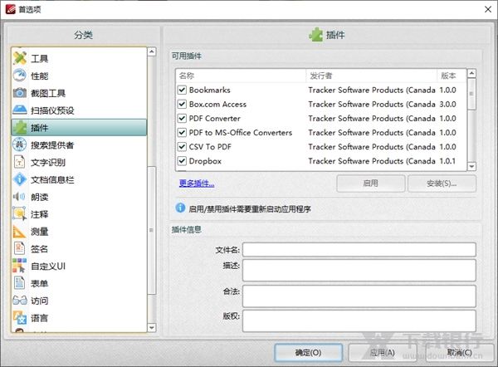498x367 pixels.
Task: Select the Dropbox row name
Action: (x=205, y=161)
